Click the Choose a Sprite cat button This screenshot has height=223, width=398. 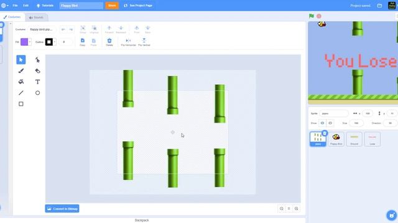tap(392, 216)
